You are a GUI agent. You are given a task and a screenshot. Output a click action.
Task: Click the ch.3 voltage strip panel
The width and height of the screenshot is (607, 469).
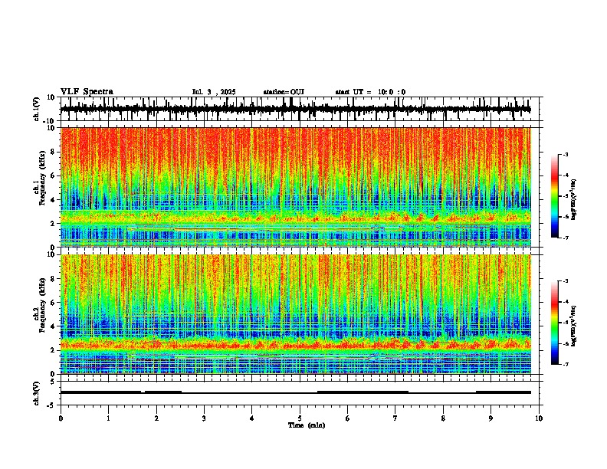(x=301, y=393)
